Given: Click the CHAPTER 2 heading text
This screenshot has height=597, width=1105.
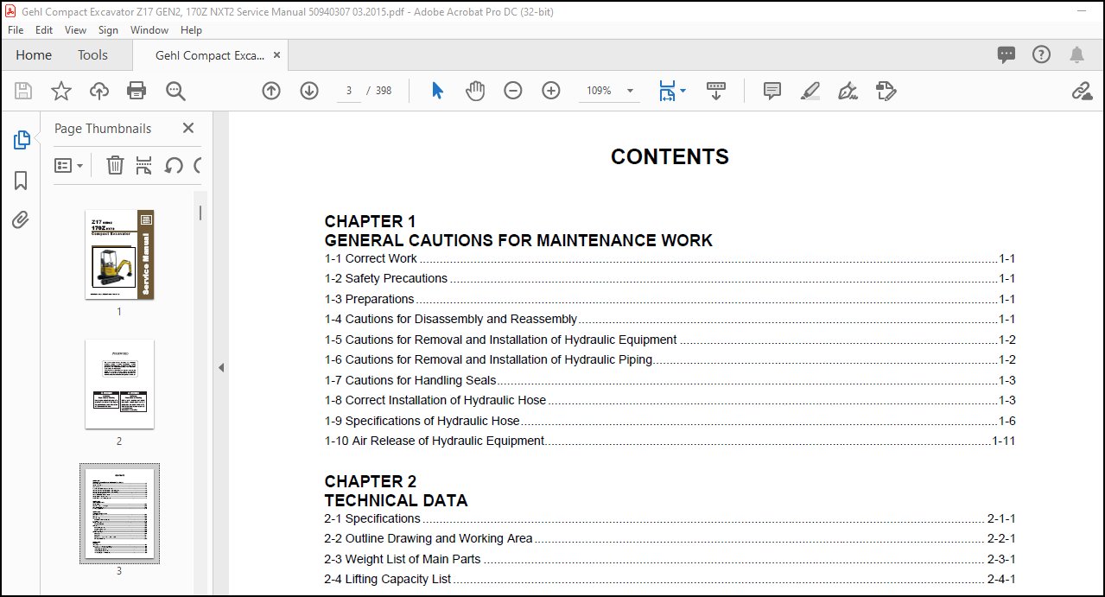Looking at the screenshot, I should (x=371, y=481).
